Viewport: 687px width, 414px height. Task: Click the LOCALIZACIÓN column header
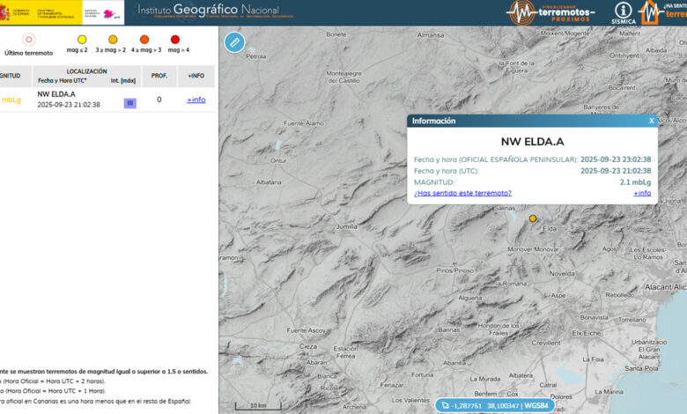pos(86,71)
